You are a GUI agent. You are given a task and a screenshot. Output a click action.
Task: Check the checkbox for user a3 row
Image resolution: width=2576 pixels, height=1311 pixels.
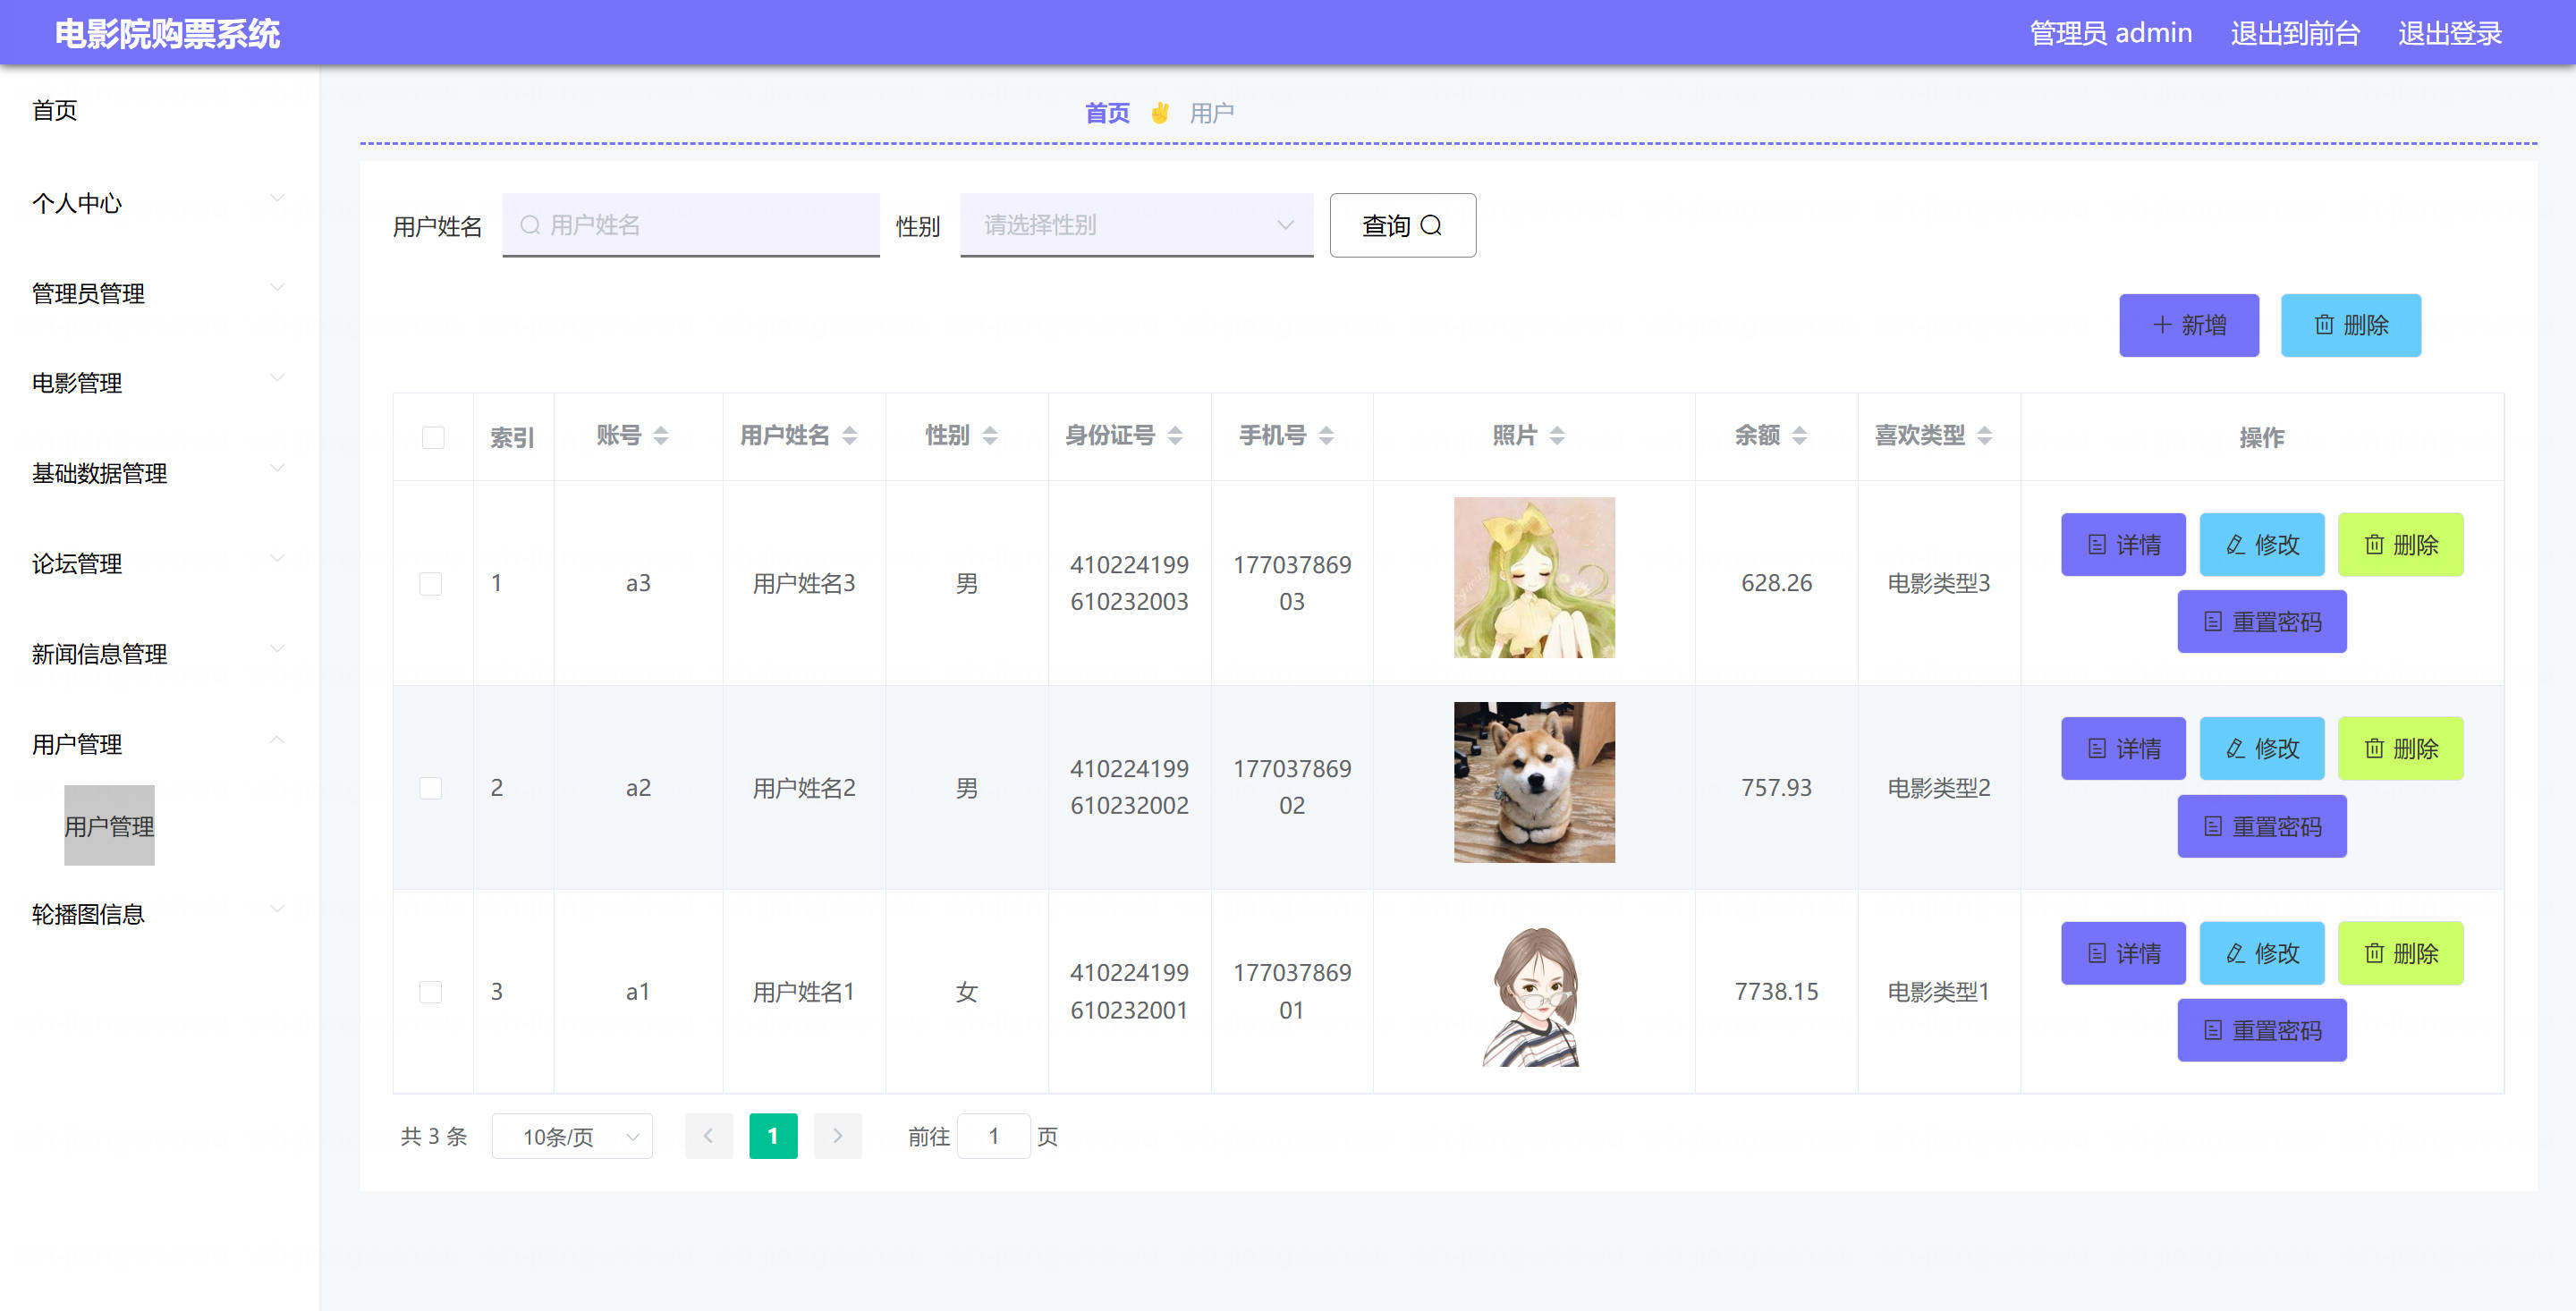(x=431, y=583)
